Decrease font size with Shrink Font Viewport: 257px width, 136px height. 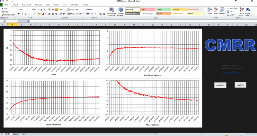click(x=45, y=10)
